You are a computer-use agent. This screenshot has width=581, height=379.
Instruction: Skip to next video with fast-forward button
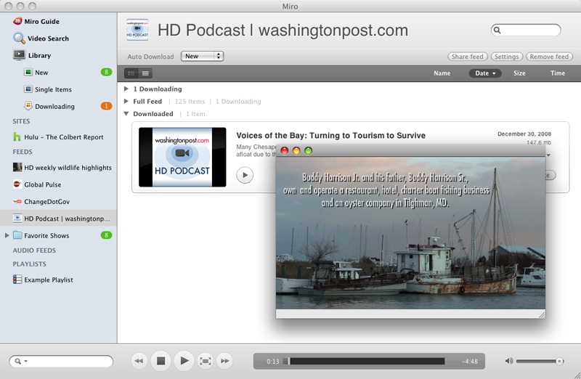(x=225, y=361)
